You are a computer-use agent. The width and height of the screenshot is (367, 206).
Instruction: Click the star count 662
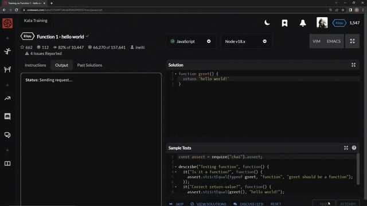pos(26,47)
